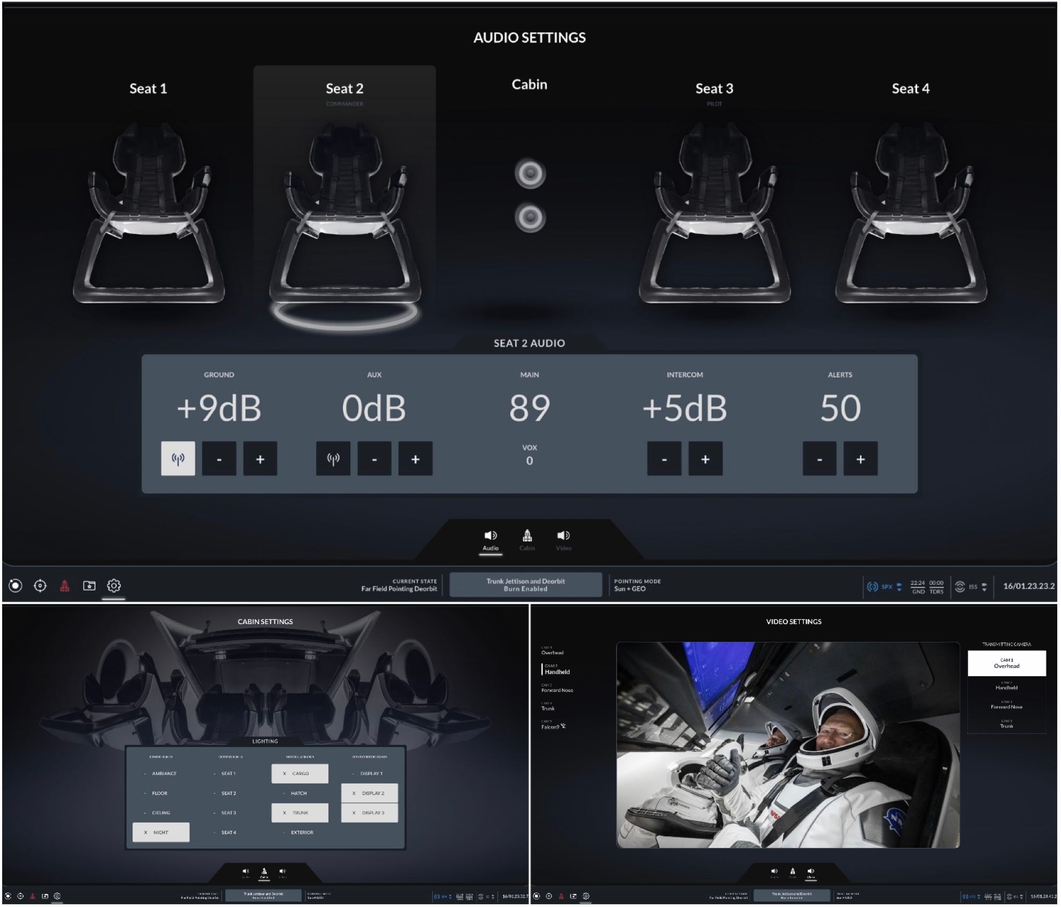Image resolution: width=1061 pixels, height=907 pixels.
Task: Increase the ALERTS volume with the plus button
Action: point(860,459)
